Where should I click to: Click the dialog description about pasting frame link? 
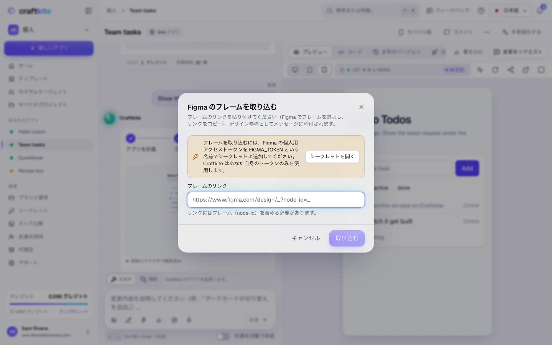click(x=266, y=120)
